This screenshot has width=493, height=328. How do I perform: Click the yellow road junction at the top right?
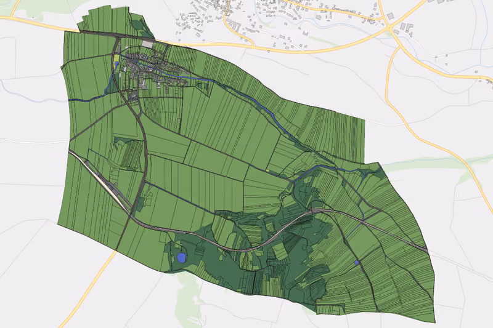391,28
